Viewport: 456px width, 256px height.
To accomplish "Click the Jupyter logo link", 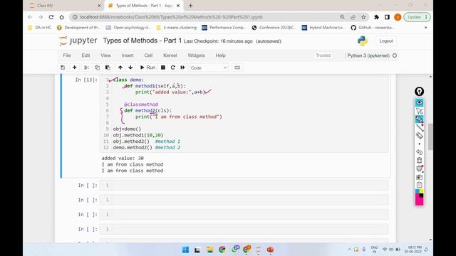I will coord(78,41).
